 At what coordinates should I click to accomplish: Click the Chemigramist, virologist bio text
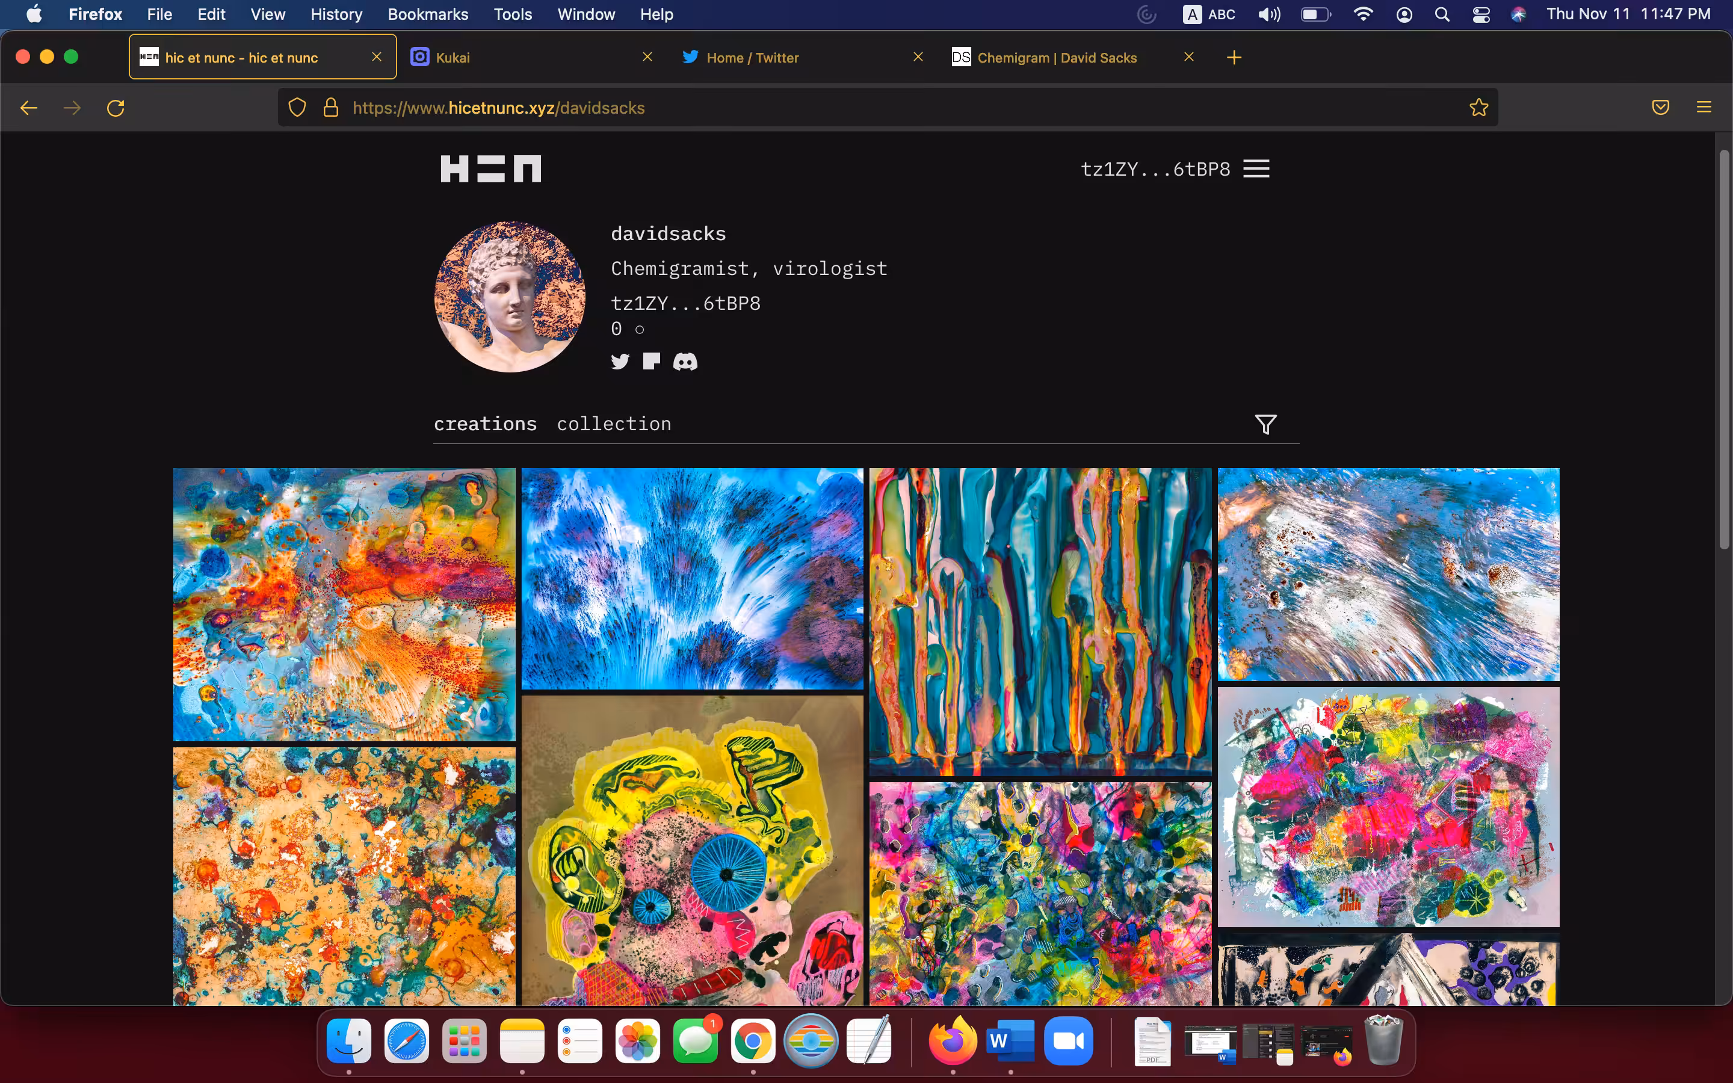point(749,268)
